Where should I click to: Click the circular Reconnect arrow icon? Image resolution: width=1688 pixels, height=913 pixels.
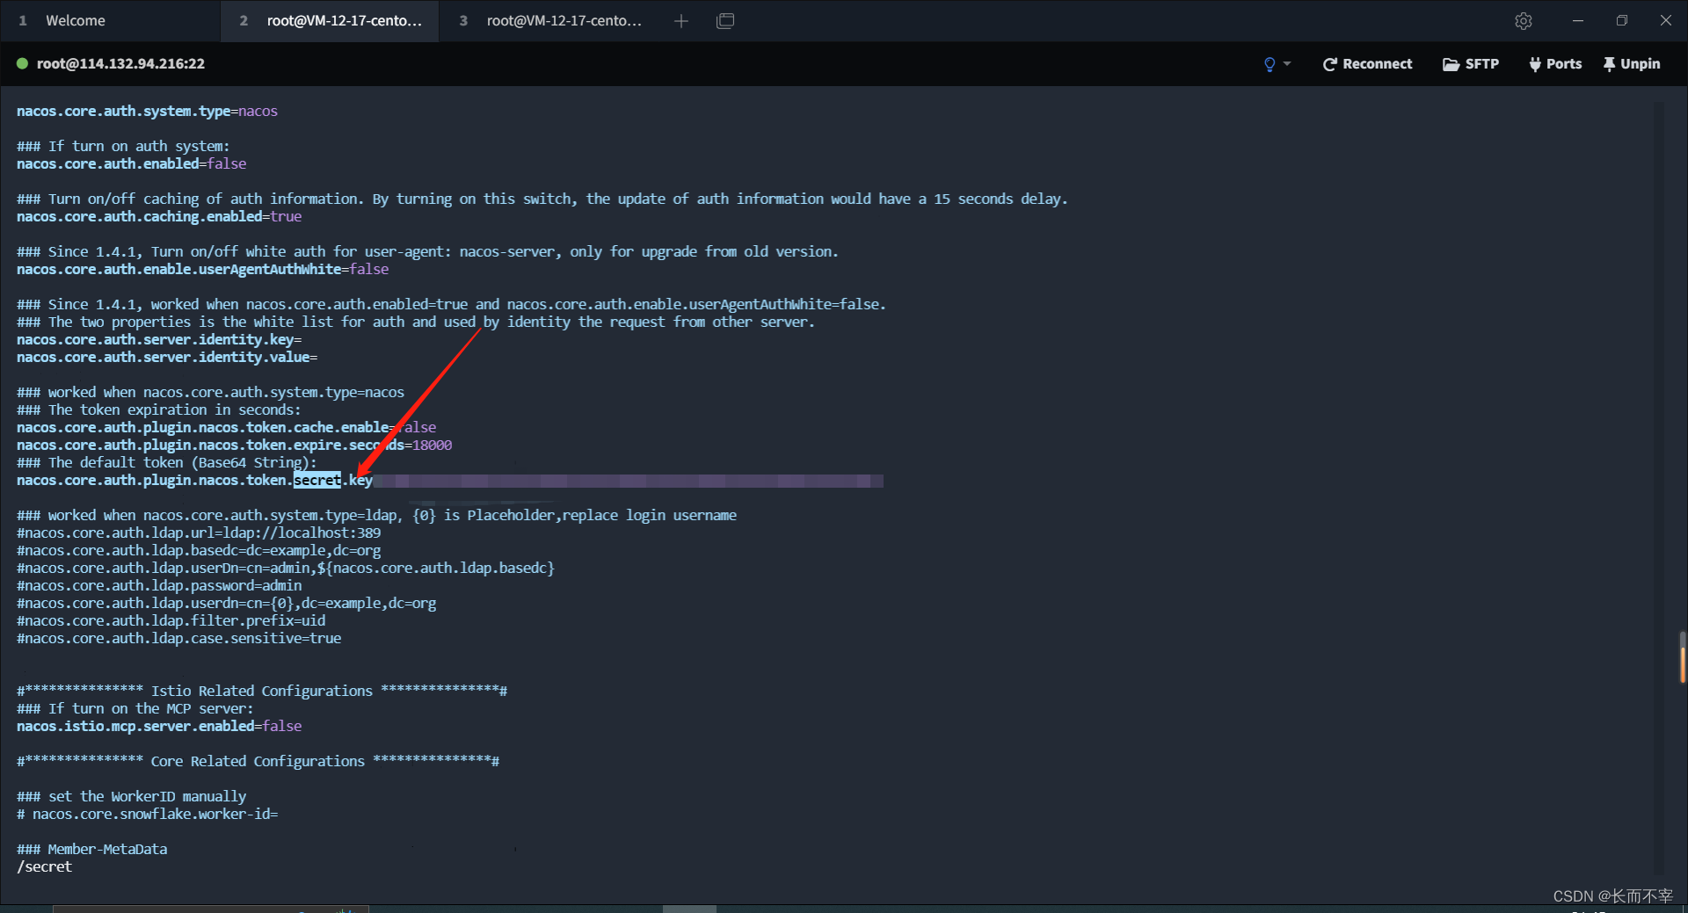[x=1329, y=63]
